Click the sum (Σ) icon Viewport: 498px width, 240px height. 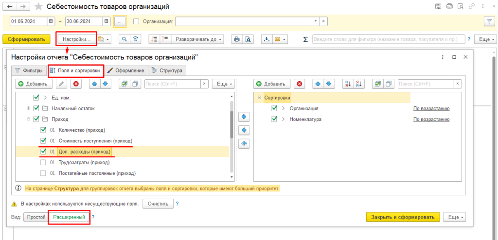(305, 39)
